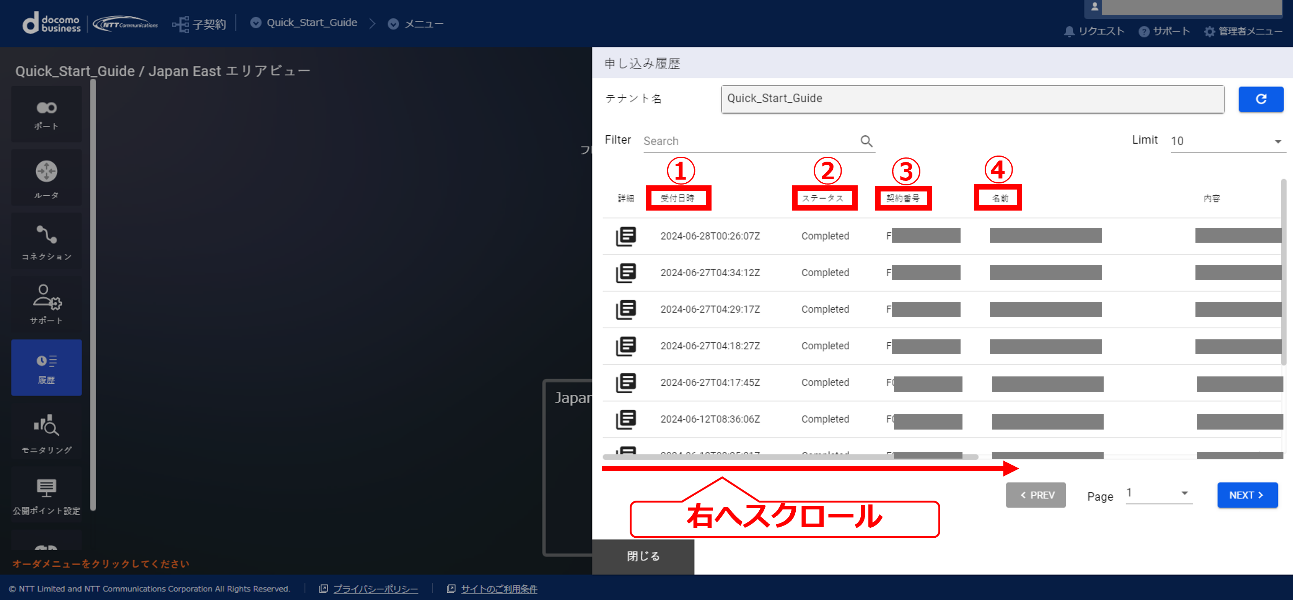The image size is (1293, 600).
Task: Open details for 2024-06-27T04:34:12Z entry
Action: [x=625, y=273]
